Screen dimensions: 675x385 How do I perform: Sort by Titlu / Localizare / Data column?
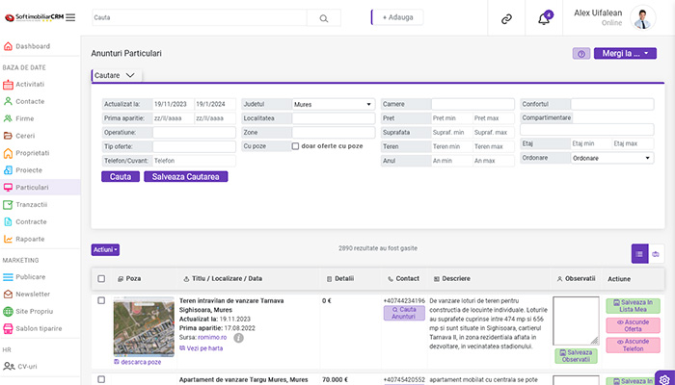pyautogui.click(x=223, y=279)
